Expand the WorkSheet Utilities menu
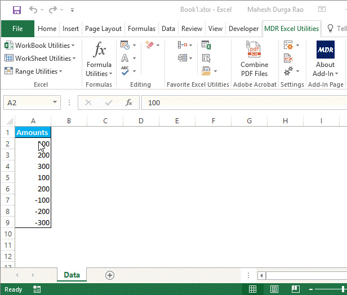Screen dimensions: 347x295 pos(40,59)
